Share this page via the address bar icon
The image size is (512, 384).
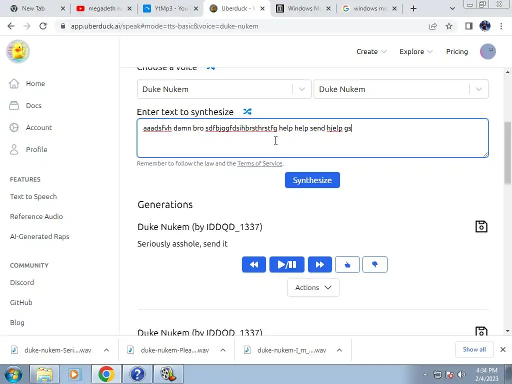(x=433, y=26)
